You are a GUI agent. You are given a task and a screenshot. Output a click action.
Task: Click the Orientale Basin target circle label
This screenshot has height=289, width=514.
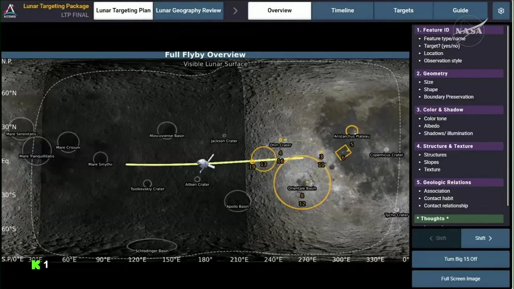[302, 188]
